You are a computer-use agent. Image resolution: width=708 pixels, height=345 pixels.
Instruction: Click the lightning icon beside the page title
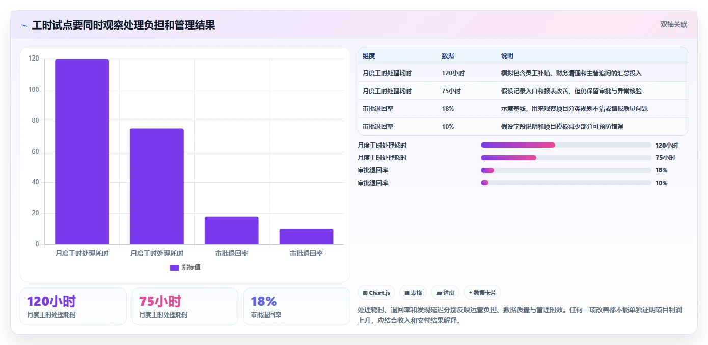pyautogui.click(x=24, y=25)
